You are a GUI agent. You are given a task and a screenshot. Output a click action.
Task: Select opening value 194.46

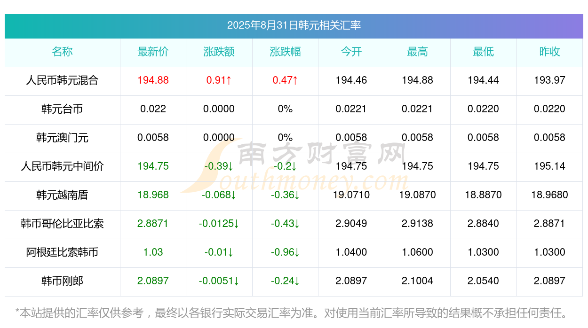click(x=351, y=80)
